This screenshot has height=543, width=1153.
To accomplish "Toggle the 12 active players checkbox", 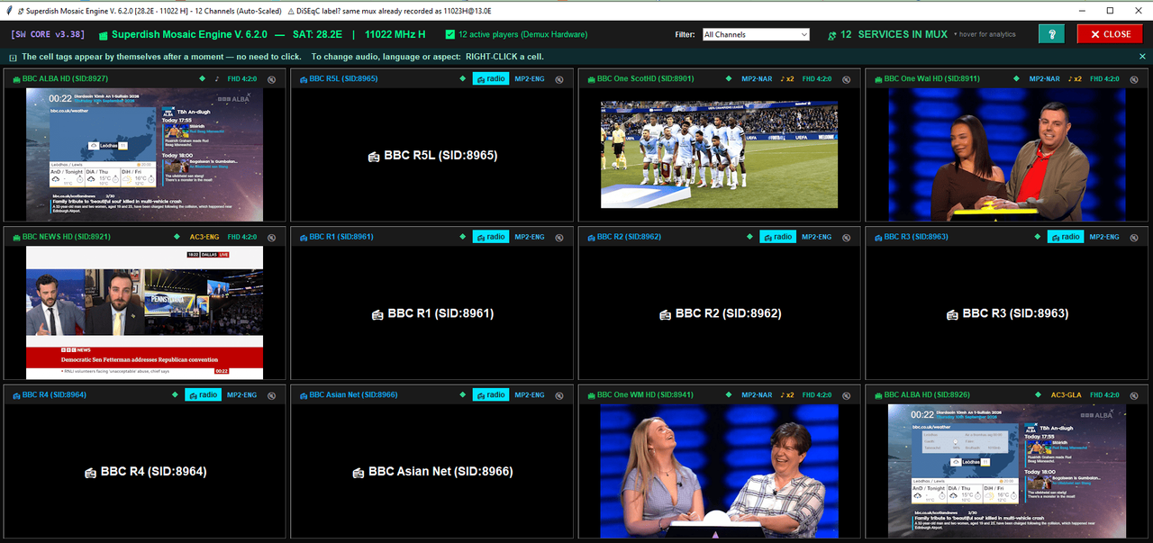I will pos(450,34).
